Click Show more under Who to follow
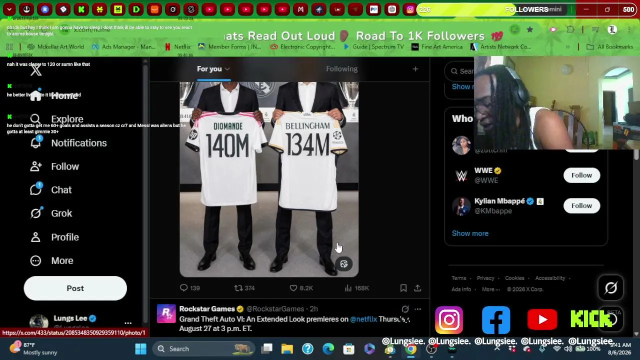 (470, 233)
